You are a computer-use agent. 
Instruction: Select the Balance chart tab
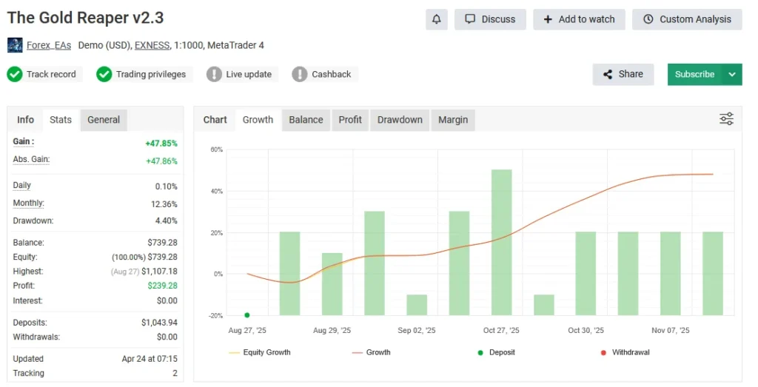306,120
